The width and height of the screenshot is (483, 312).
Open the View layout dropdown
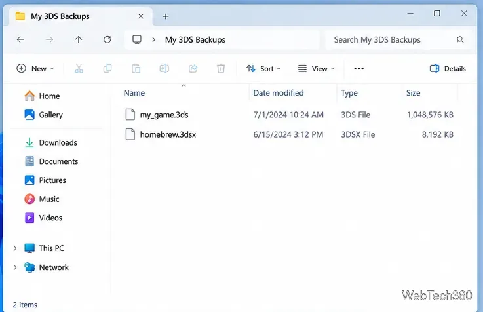point(316,68)
